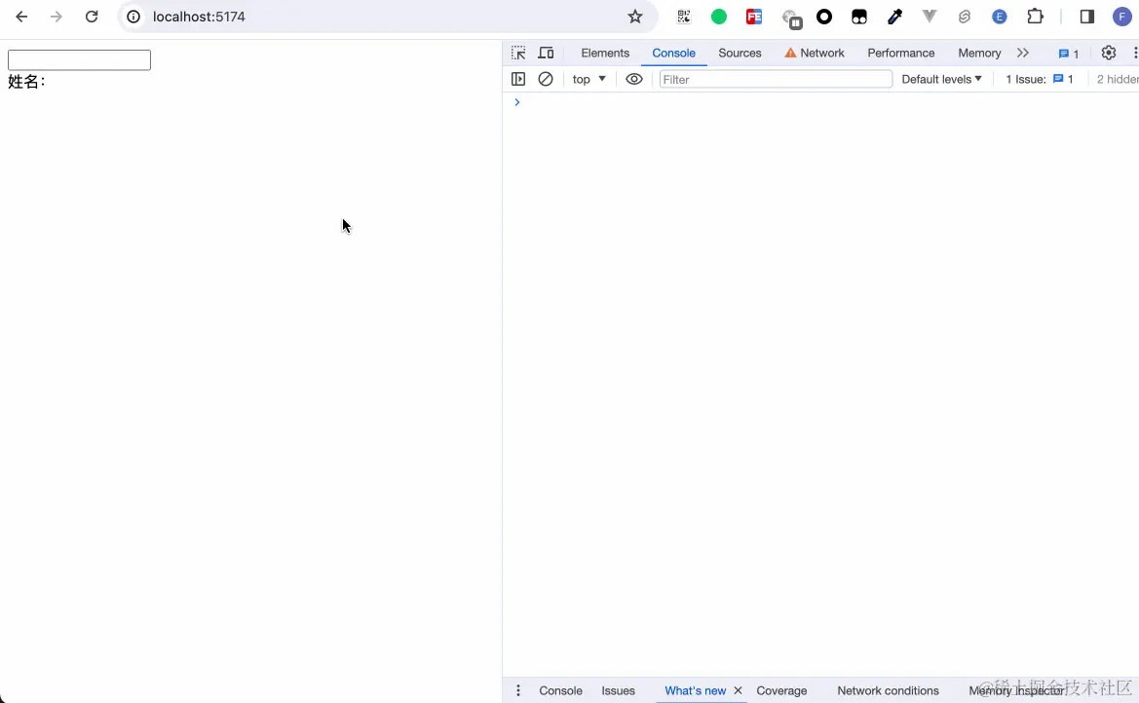
Task: View site information icon in address bar
Action: click(x=133, y=17)
